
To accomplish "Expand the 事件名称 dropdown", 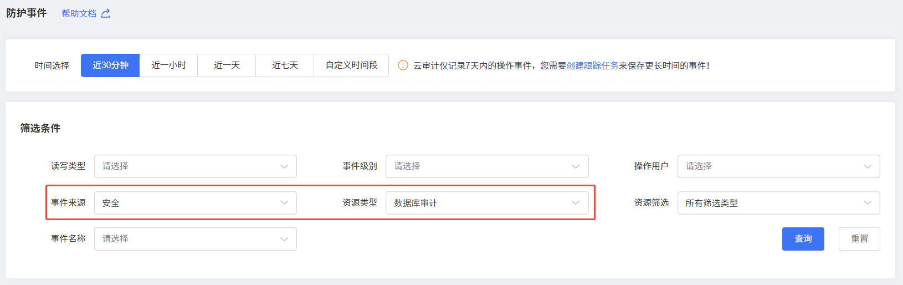I will point(195,239).
